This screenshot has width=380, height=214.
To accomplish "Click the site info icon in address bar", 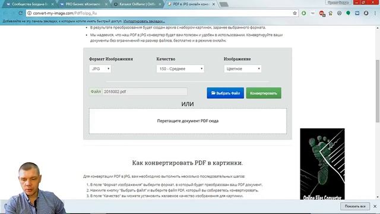I will pos(29,13).
